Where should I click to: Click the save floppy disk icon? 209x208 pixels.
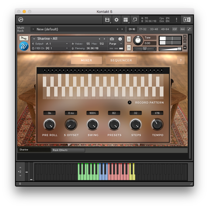(107, 20)
